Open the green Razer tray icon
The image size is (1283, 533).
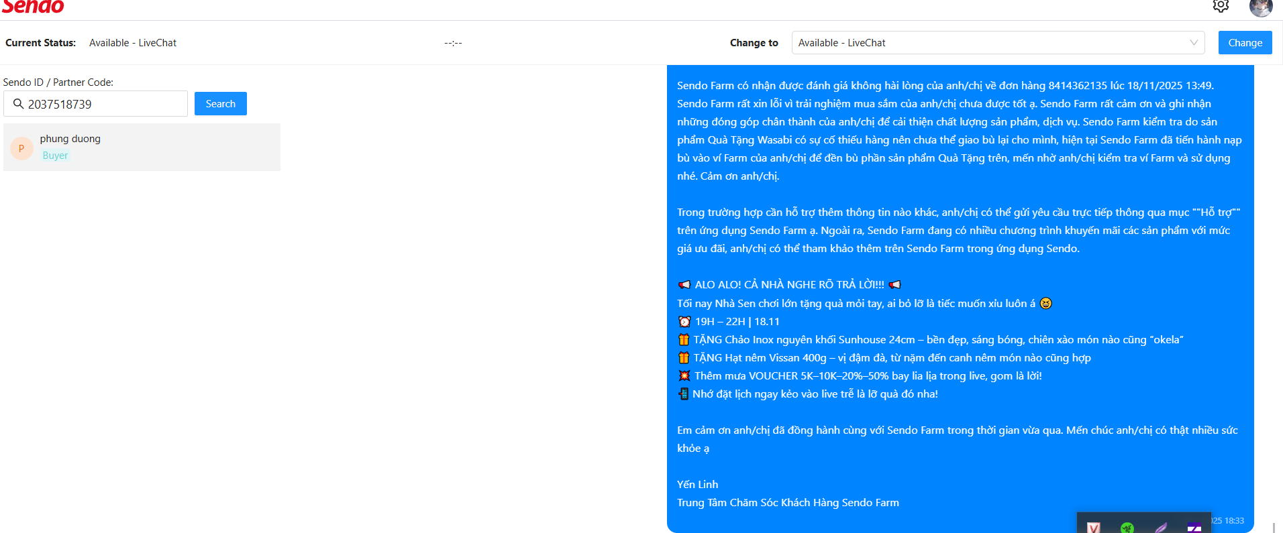coord(1127,527)
